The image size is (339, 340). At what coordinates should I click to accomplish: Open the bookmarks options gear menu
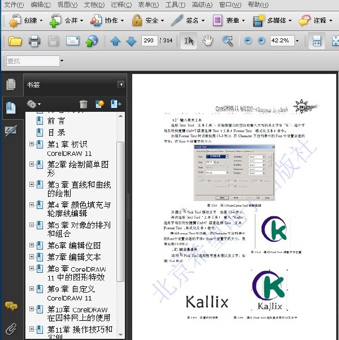coord(33,104)
